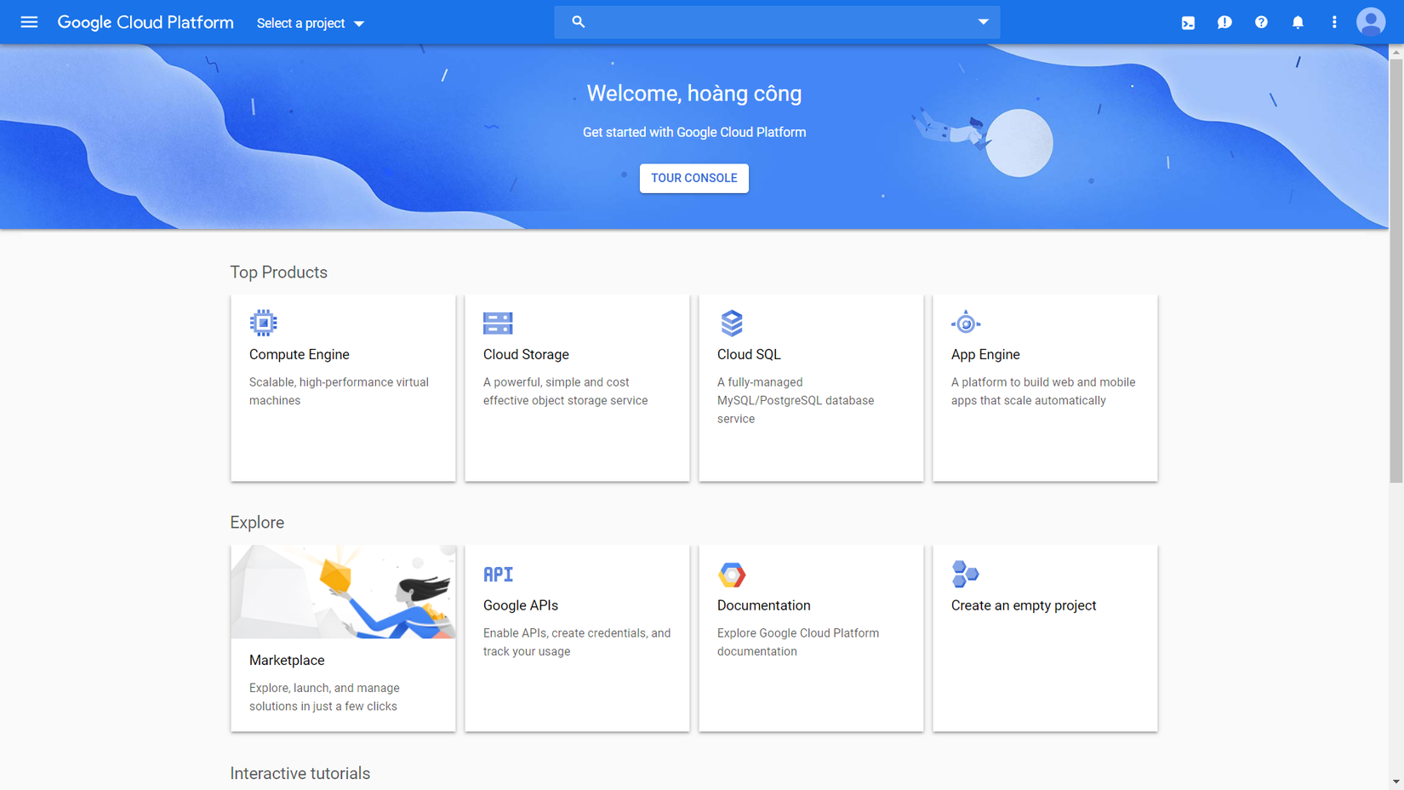
Task: Click 'A powerful, simple and cost effective' description
Action: click(566, 392)
